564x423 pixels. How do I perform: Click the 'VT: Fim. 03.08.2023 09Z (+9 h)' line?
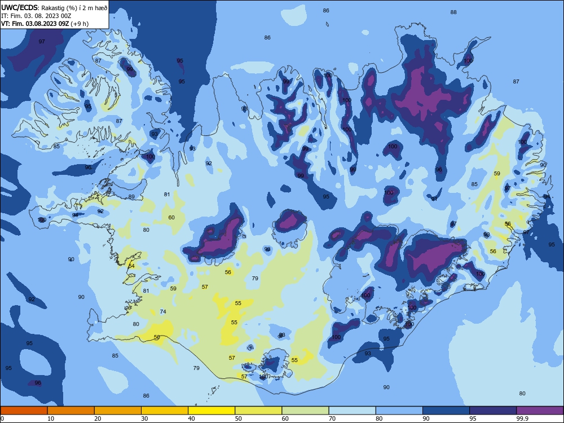tap(45, 24)
